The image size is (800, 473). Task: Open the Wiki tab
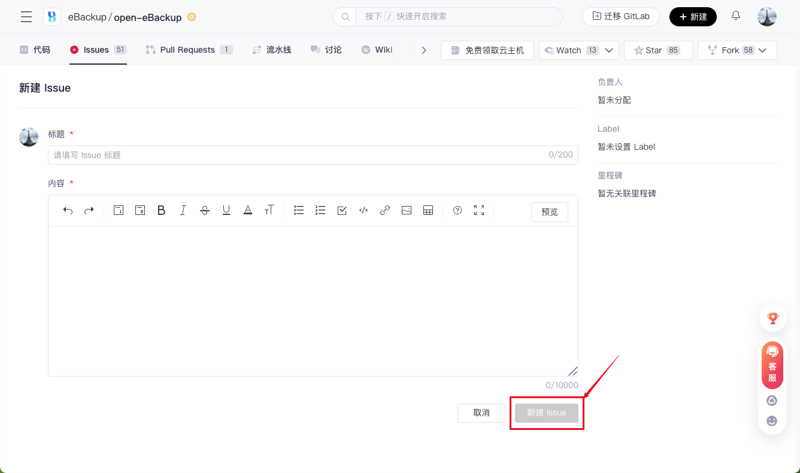(x=377, y=50)
